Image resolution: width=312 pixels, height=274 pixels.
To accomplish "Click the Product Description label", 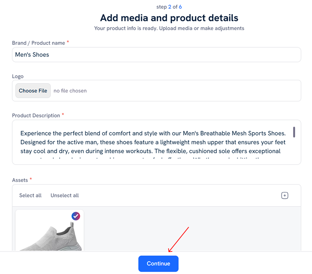I will 36,115.
